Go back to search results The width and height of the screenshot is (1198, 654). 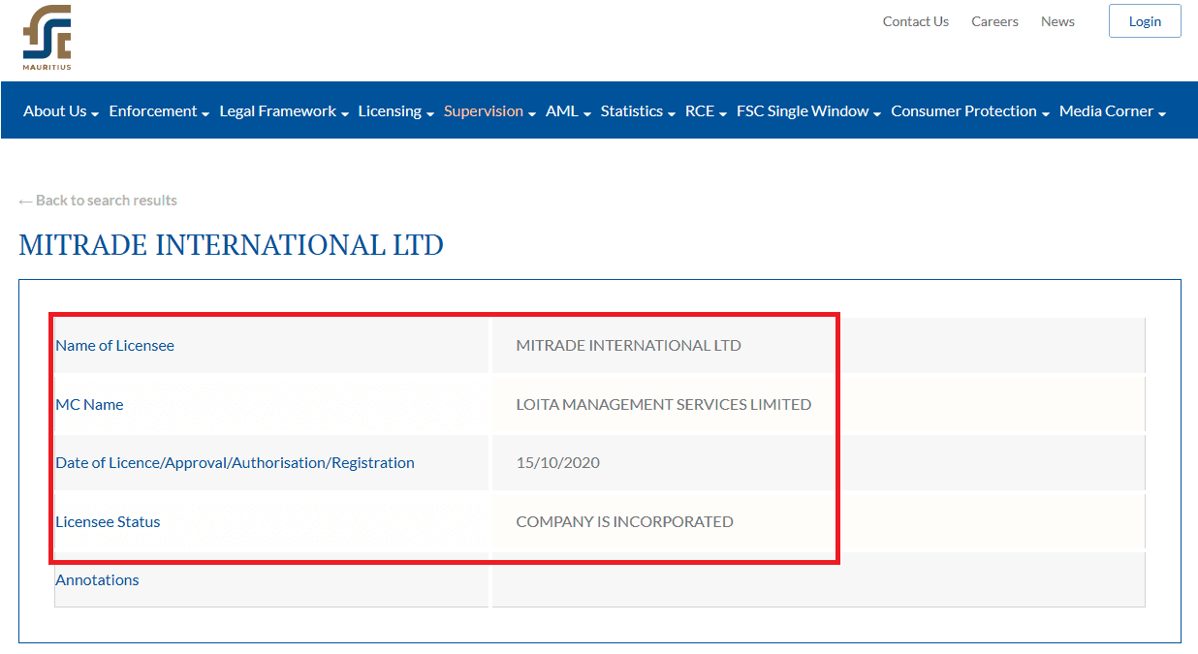click(98, 201)
